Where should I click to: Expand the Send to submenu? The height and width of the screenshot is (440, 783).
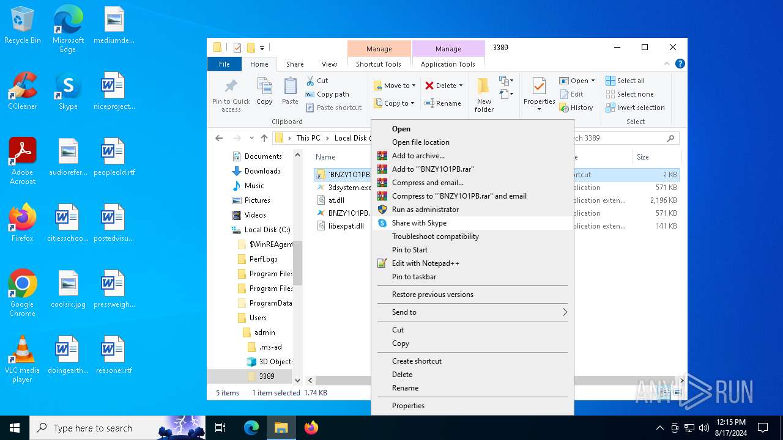pos(472,312)
